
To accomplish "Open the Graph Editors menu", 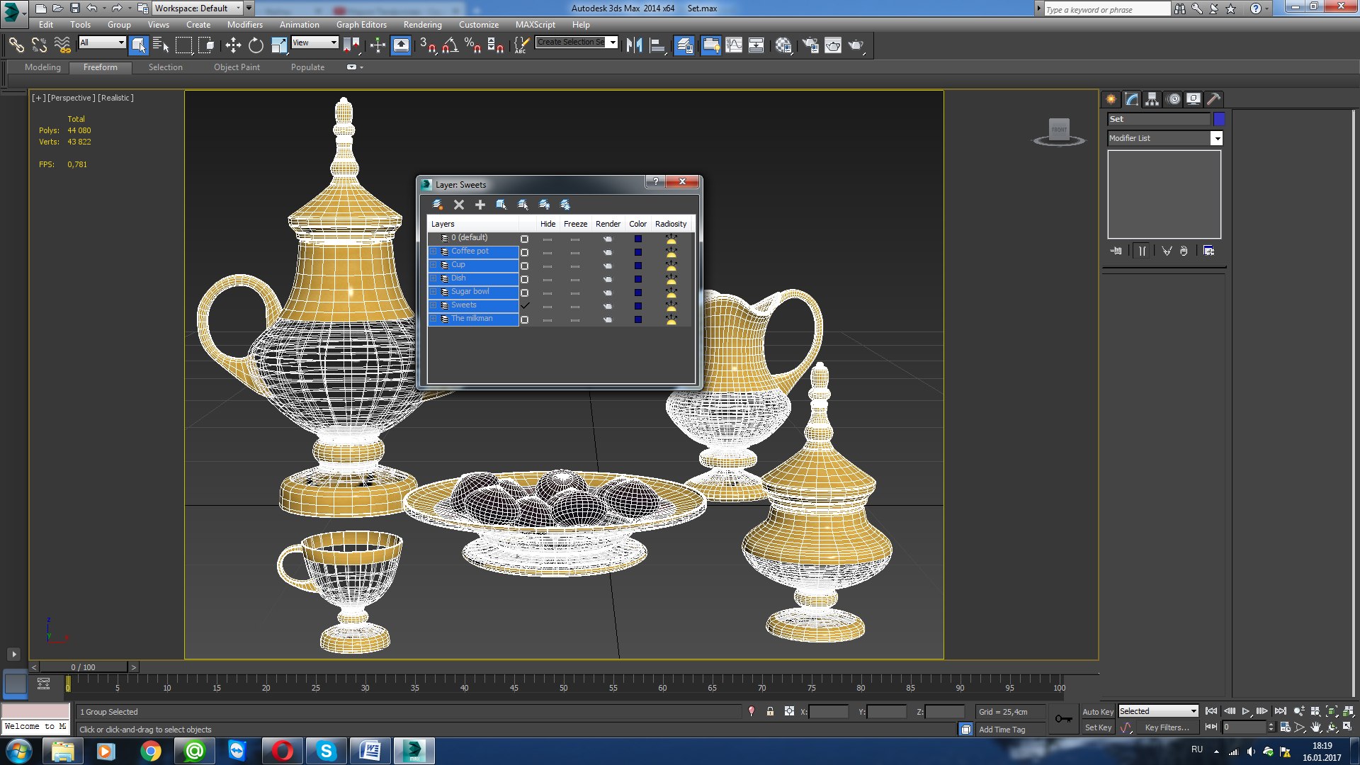I will (x=361, y=24).
